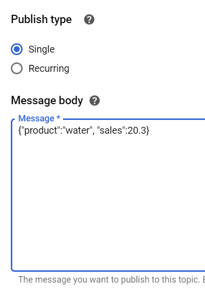Focus the Message text area
Screen dimensions: 205x289
[x=108, y=196]
